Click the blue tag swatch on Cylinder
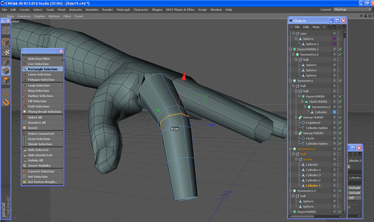Viewport: 374px width, 222px height. point(334,112)
